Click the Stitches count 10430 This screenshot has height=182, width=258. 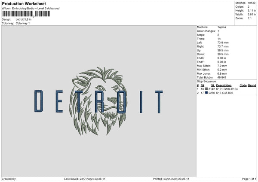pos(252,3)
